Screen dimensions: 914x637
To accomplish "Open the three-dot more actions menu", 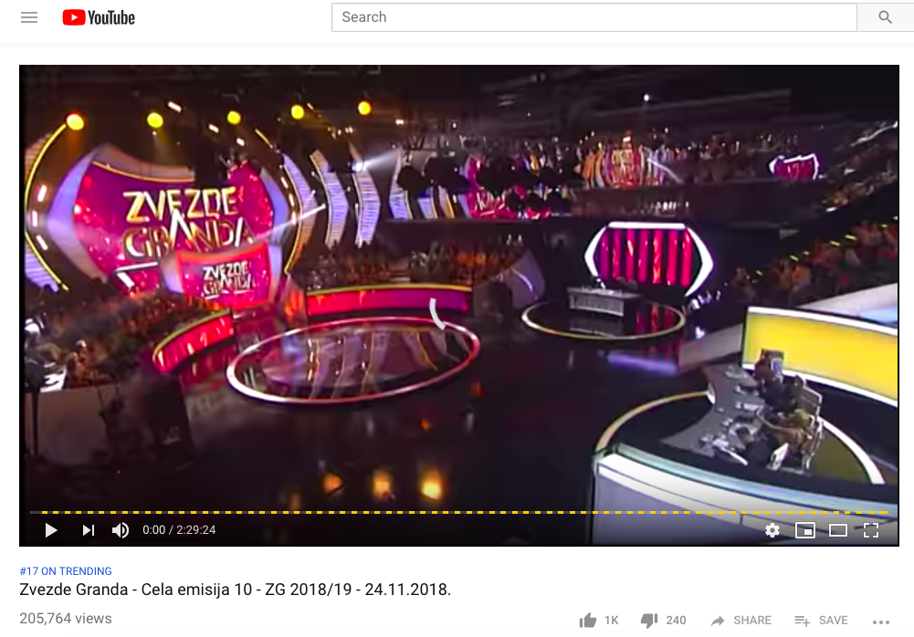I will (881, 621).
